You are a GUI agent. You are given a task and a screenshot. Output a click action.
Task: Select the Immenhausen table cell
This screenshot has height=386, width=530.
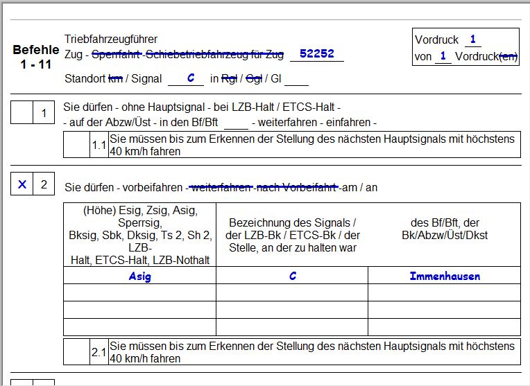[x=444, y=276]
